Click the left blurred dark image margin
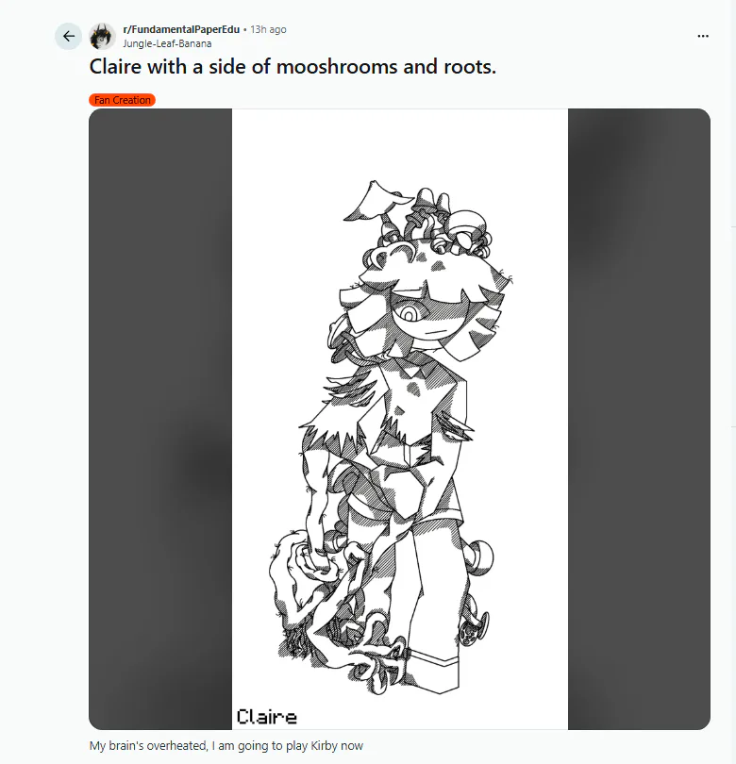Image resolution: width=736 pixels, height=764 pixels. coord(160,419)
